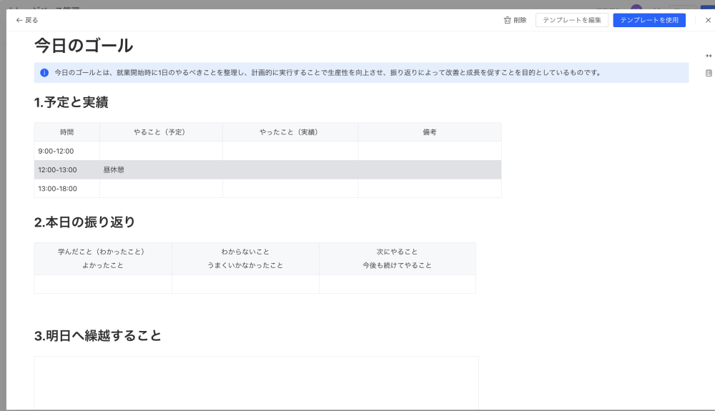715x411 pixels.
Task: Click the やること（予定） cell for 9:00-12:00
Action: pyautogui.click(x=161, y=151)
